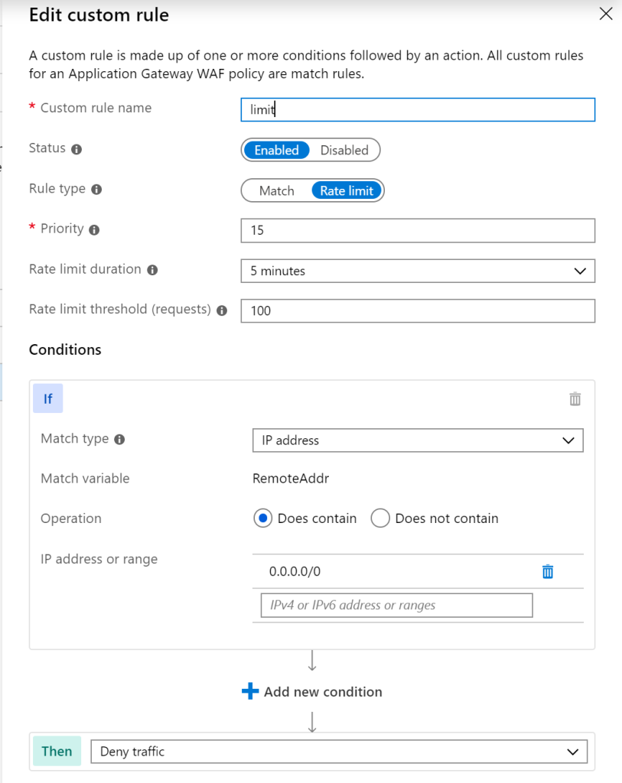Click the plus icon to add a condition
Screen dimensions: 622x783
coord(250,691)
